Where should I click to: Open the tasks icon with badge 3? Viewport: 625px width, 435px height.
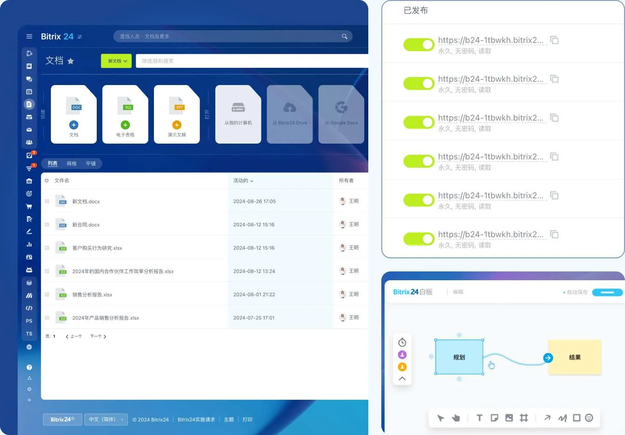tap(29, 155)
